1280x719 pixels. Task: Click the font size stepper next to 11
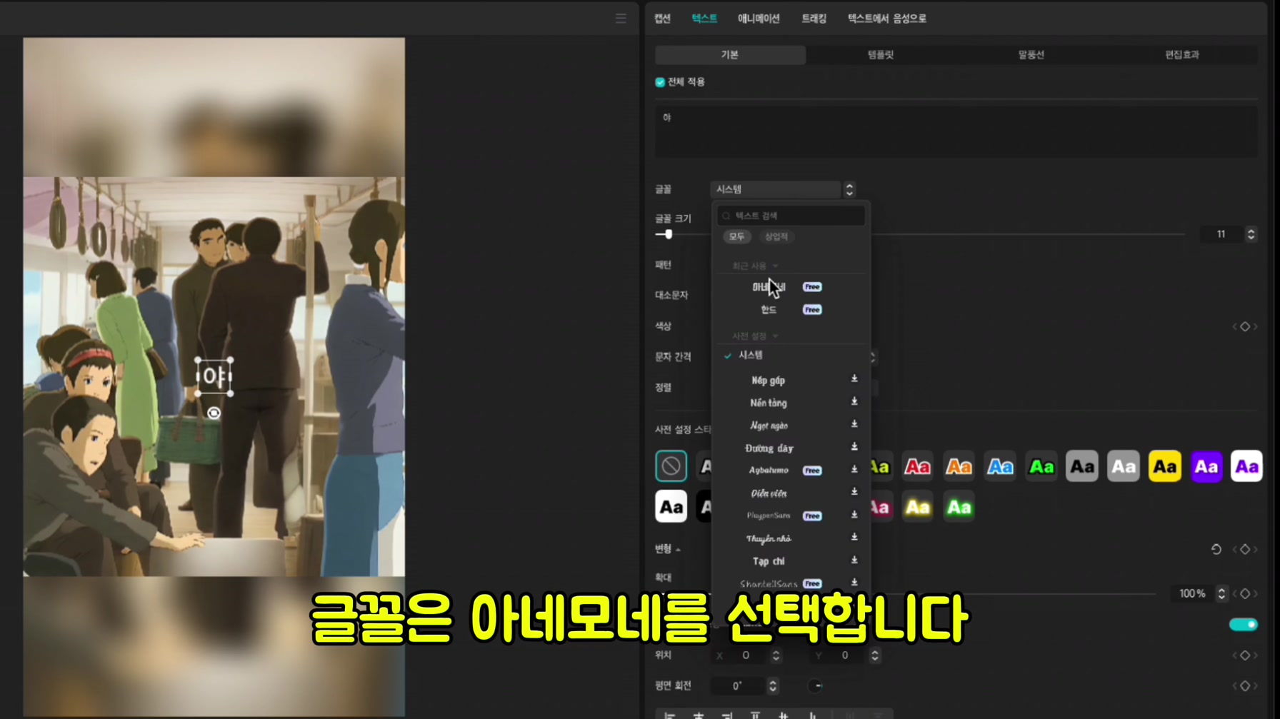tap(1251, 234)
